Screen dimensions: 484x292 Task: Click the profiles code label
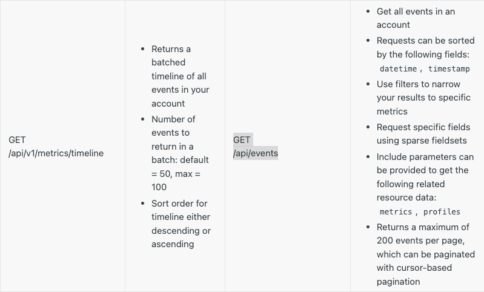(442, 212)
